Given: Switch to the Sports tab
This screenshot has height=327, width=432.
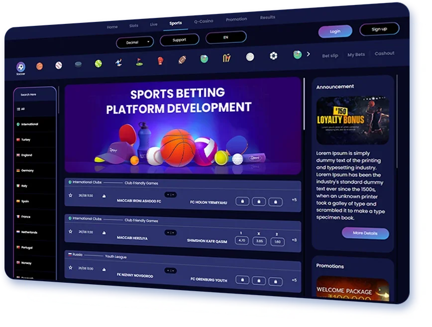Looking at the screenshot, I should pos(176,23).
